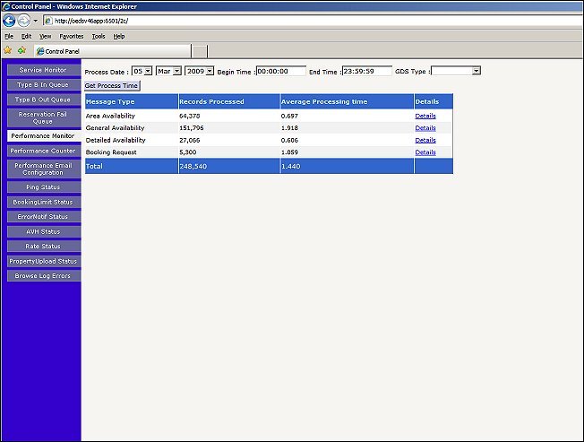Open Details link for Booking Request
The height and width of the screenshot is (442, 584).
[425, 152]
